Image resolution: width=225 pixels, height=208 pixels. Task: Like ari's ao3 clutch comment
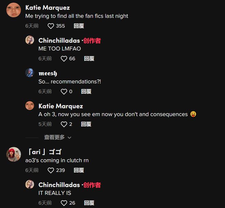(x=51, y=170)
